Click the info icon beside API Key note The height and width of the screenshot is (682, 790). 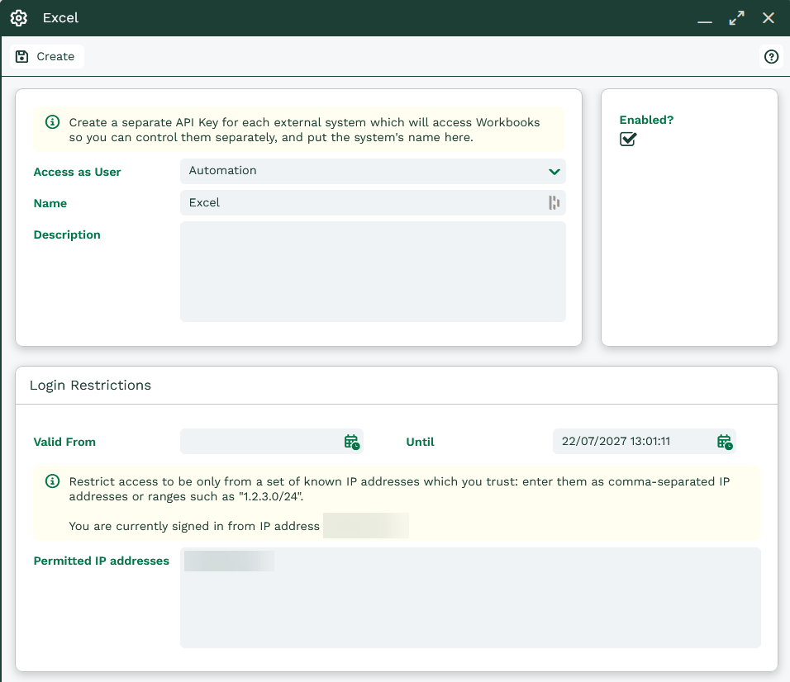(52, 122)
